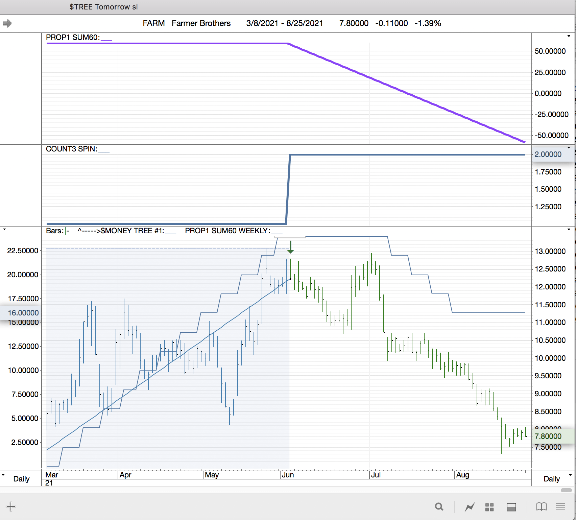Open the PROP1 SUM60 pane dropdown triangle
This screenshot has width=576, height=520.
point(569,36)
